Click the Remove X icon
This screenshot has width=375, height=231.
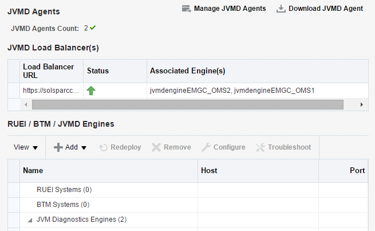156,147
